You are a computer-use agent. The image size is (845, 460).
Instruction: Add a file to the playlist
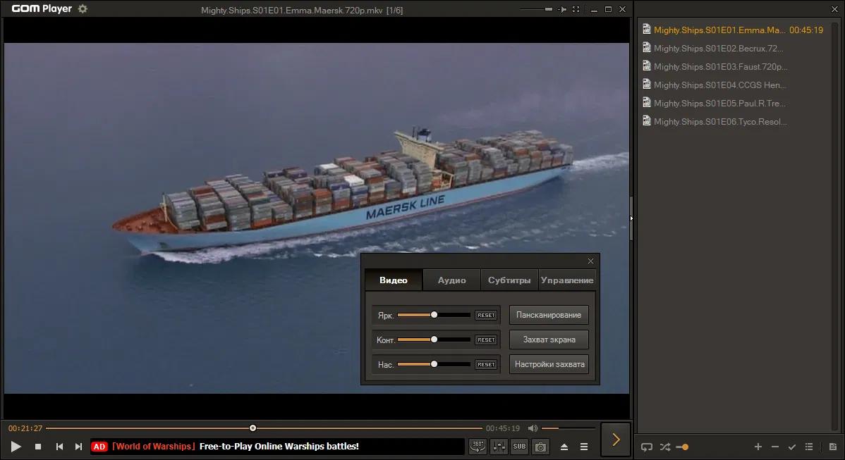758,447
